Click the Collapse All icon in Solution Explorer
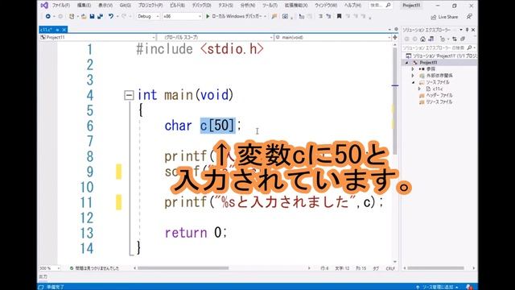 [463, 39]
